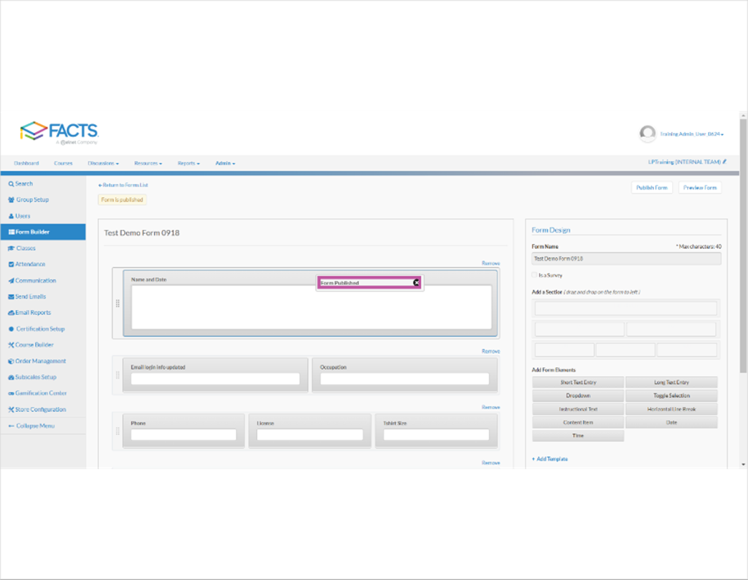Viewport: 748px width, 580px height.
Task: Click the Store Configuration tools icon
Action: click(11, 410)
